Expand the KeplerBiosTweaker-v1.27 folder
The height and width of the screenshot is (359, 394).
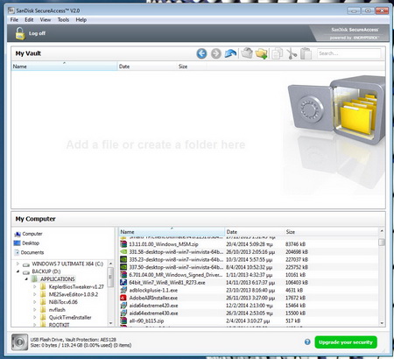[x=35, y=286]
